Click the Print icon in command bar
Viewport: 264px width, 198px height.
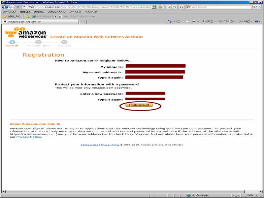194,21
